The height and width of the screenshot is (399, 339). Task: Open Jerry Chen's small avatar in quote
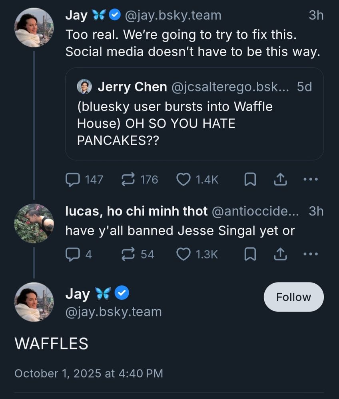tap(84, 87)
